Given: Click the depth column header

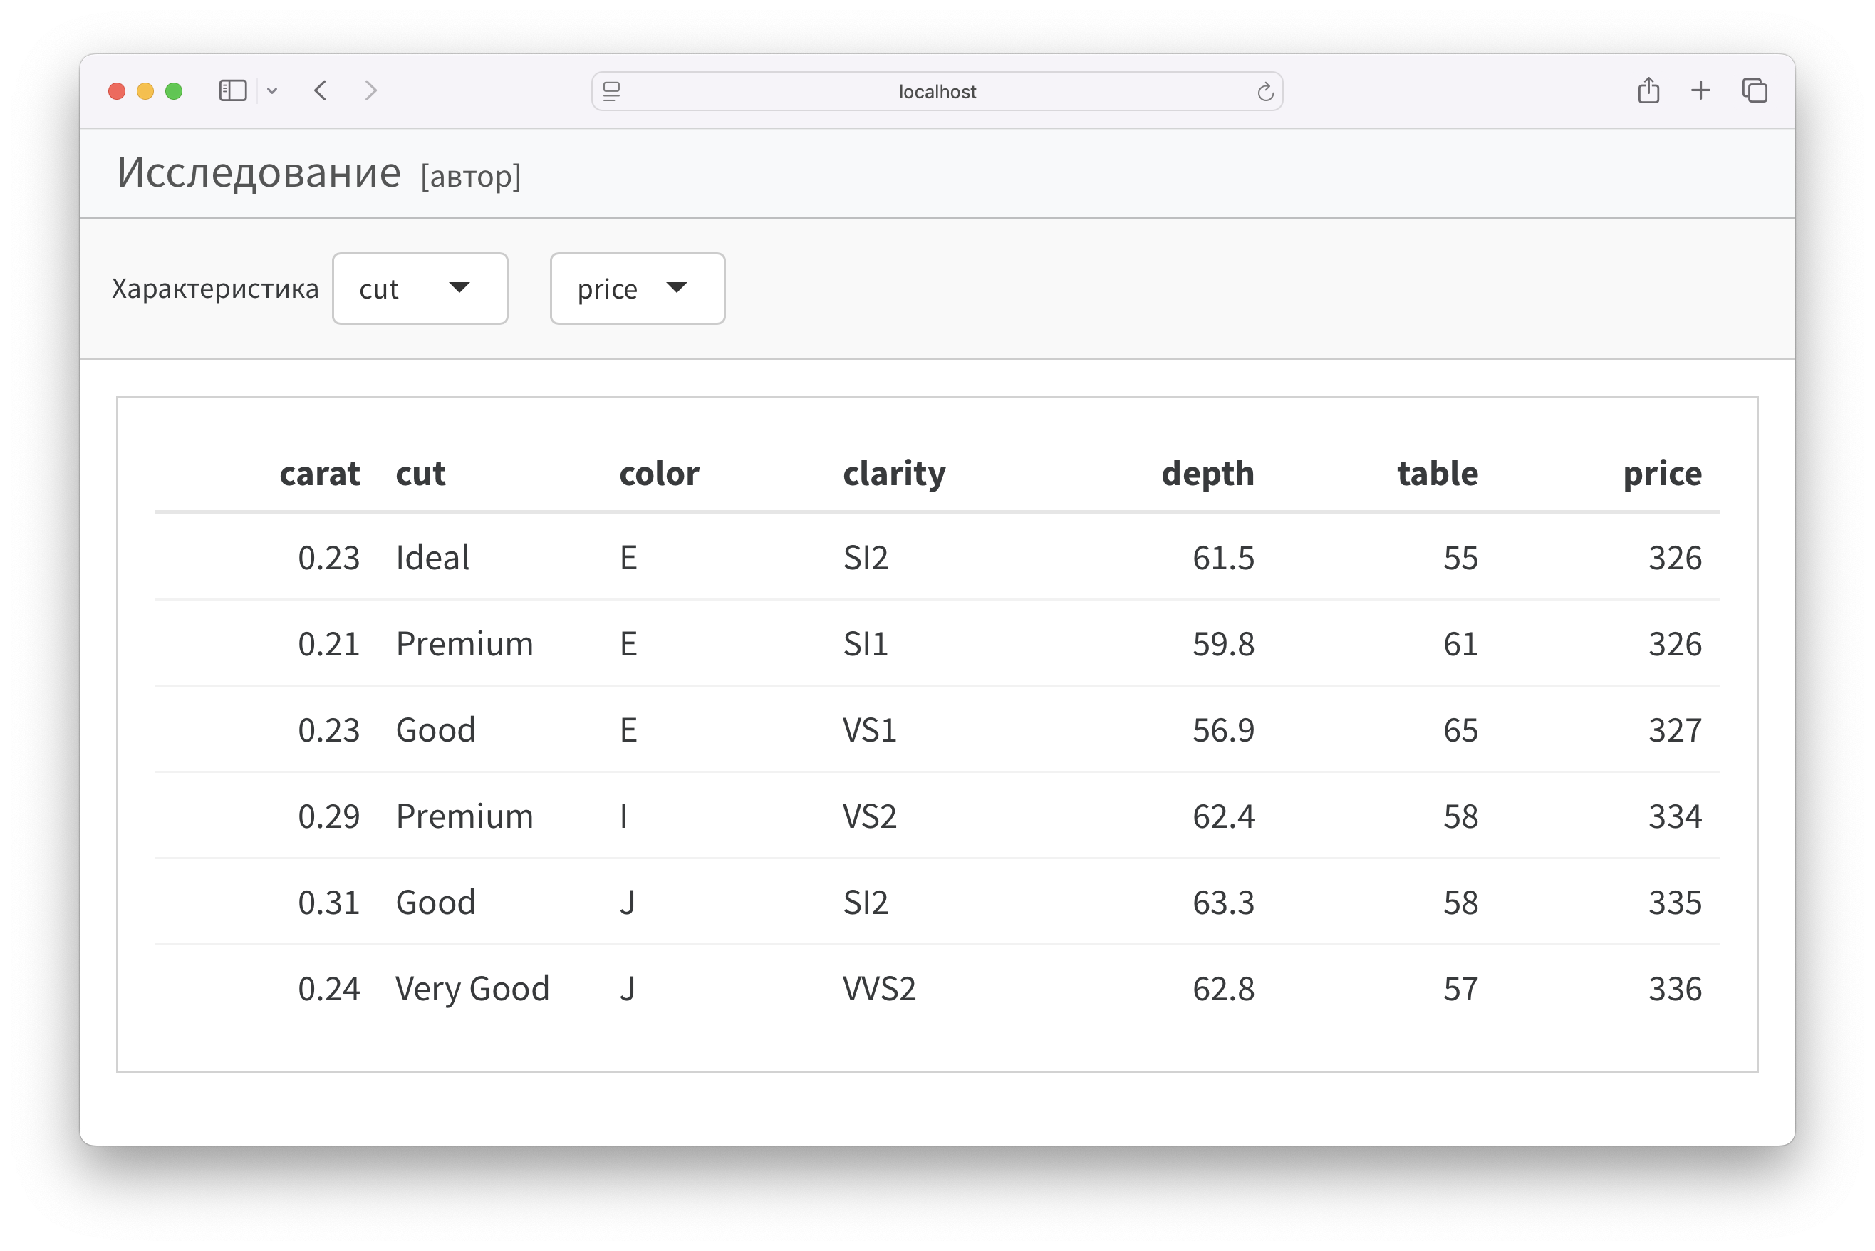Looking at the screenshot, I should tap(1208, 474).
